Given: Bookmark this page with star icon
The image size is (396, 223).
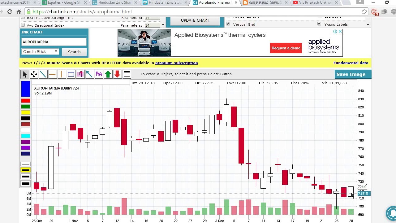Looking at the screenshot, I should pos(364,12).
